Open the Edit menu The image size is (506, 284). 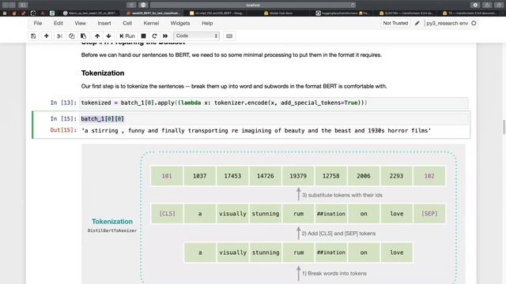pyautogui.click(x=59, y=23)
